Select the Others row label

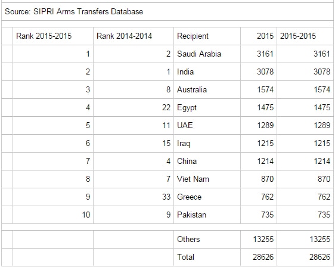pyautogui.click(x=188, y=239)
